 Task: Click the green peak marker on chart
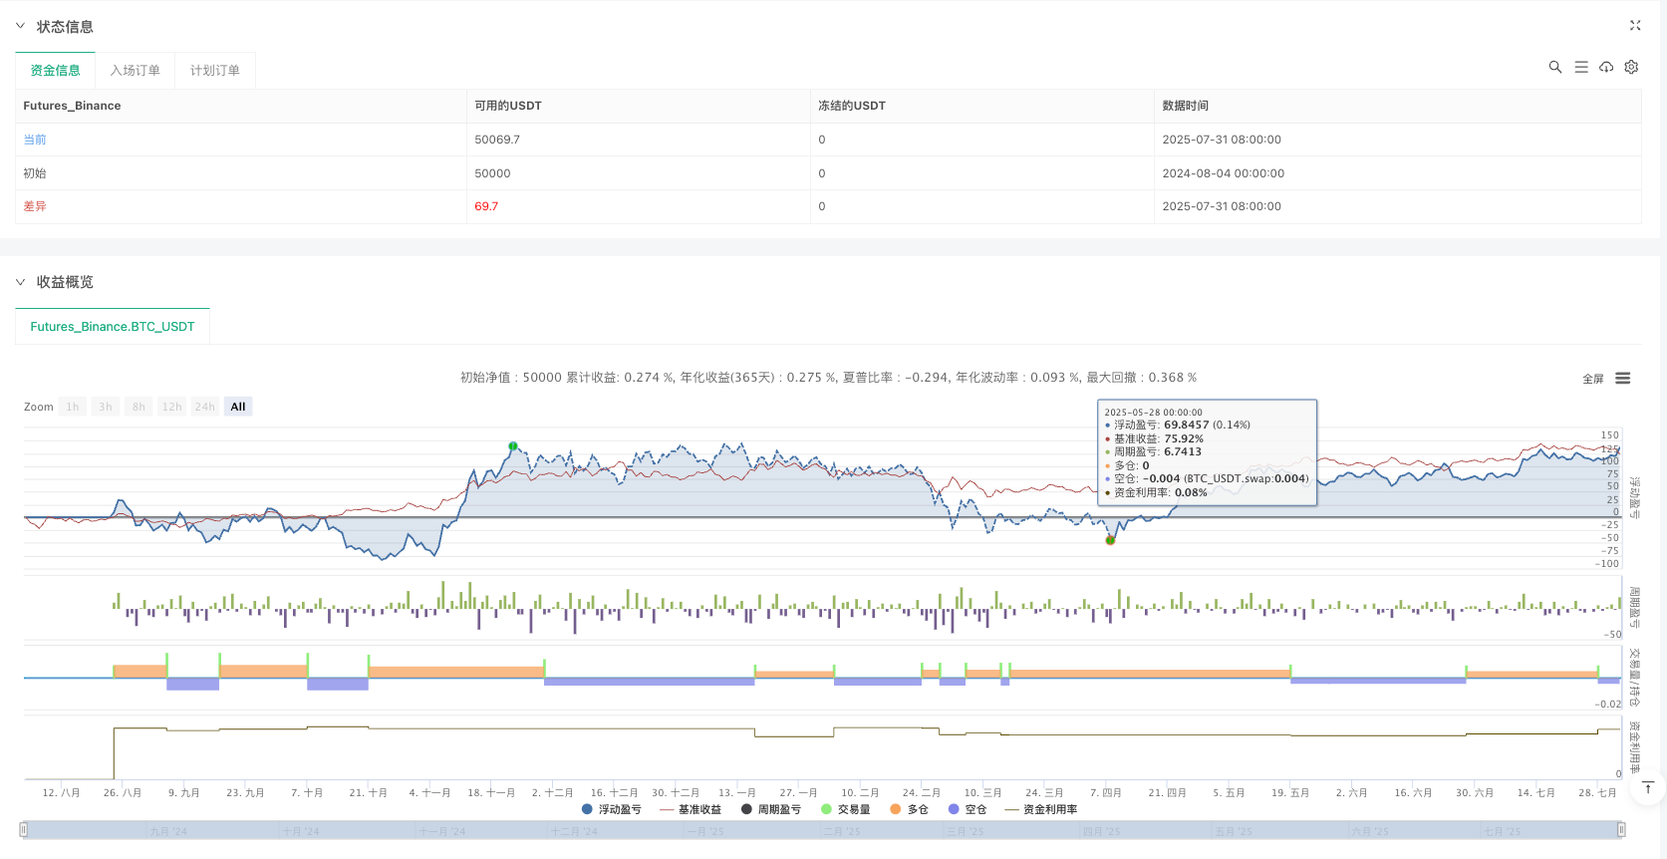point(513,446)
